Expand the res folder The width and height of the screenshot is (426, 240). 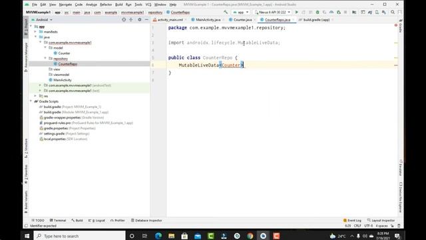pos(35,96)
